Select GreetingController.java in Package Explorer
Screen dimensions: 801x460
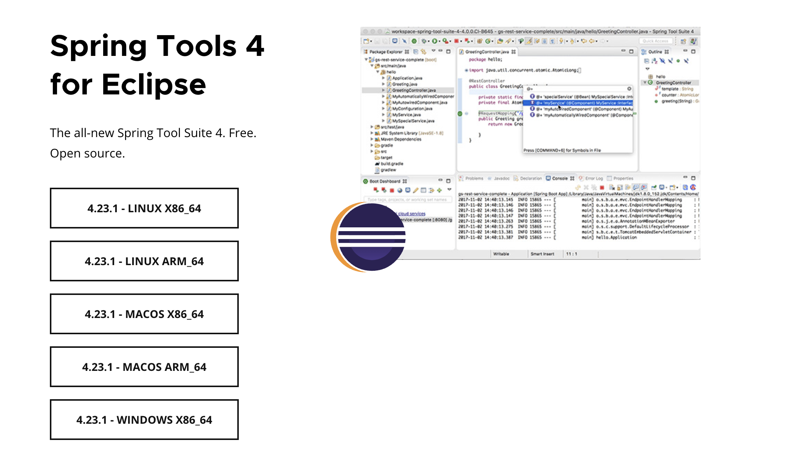(x=413, y=90)
